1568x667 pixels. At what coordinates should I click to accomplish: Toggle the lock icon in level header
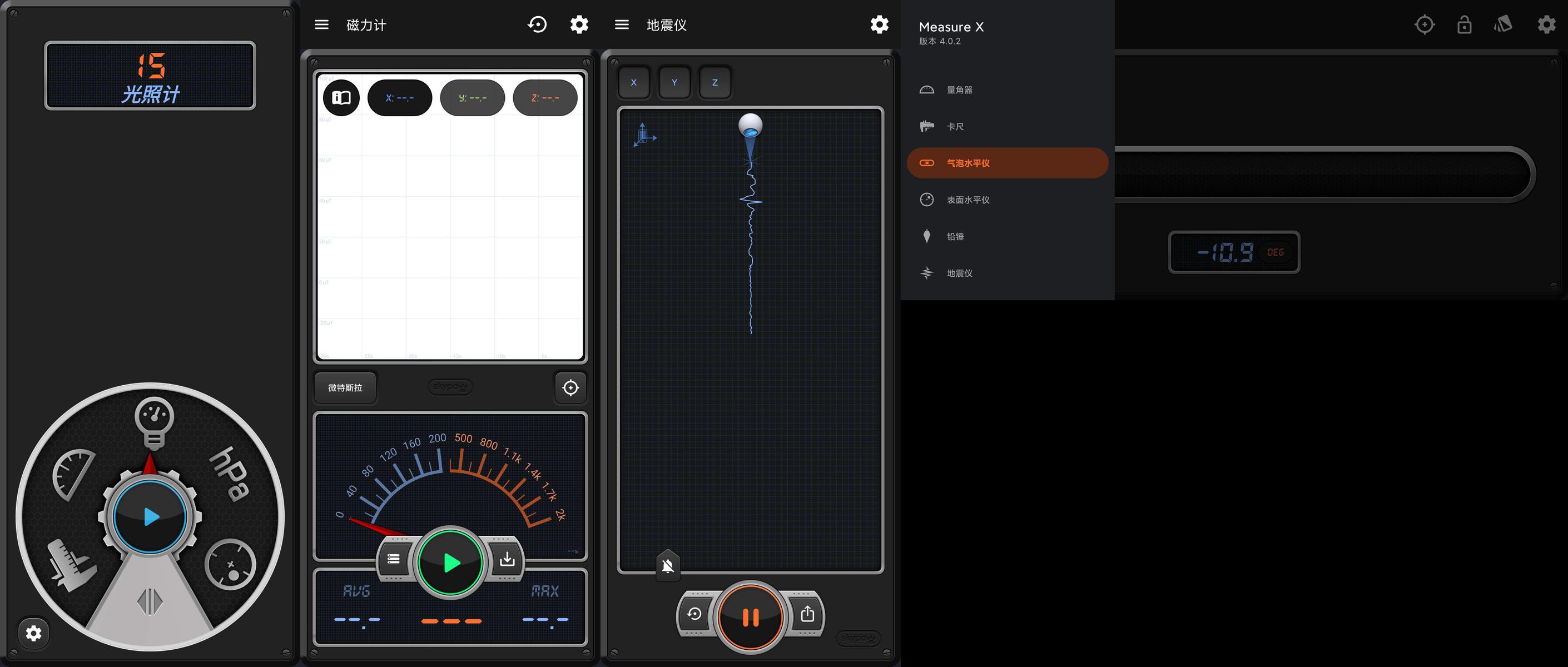click(x=1465, y=24)
